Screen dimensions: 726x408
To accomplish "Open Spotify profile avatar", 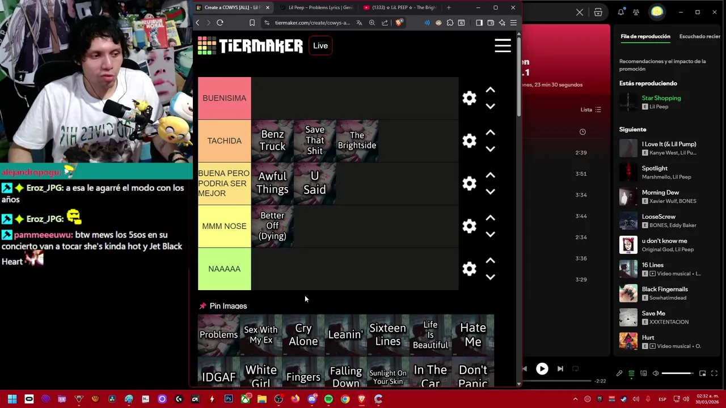I will click(x=657, y=12).
